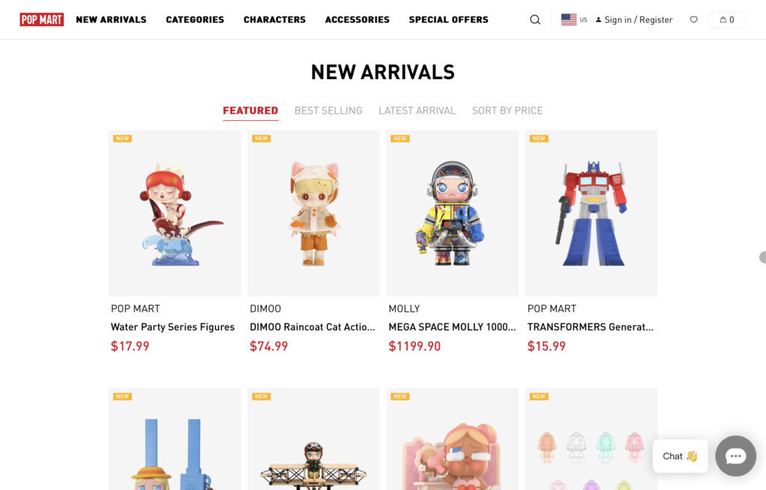Open the Water Party Series Figures thumbnail

tap(175, 214)
